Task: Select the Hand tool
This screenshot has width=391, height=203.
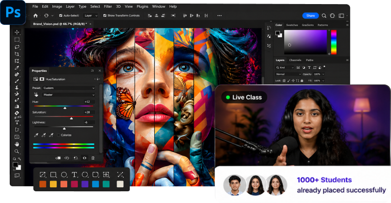Action: tap(17, 144)
